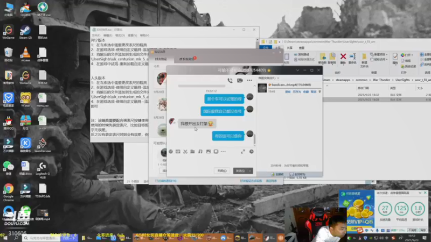This screenshot has width=431, height=242.
Task: Click the three-dot more icon in chat toolbar
Action: [223, 152]
